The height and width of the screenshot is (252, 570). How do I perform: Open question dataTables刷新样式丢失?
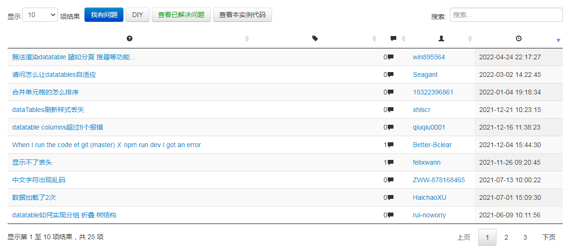pyautogui.click(x=48, y=110)
